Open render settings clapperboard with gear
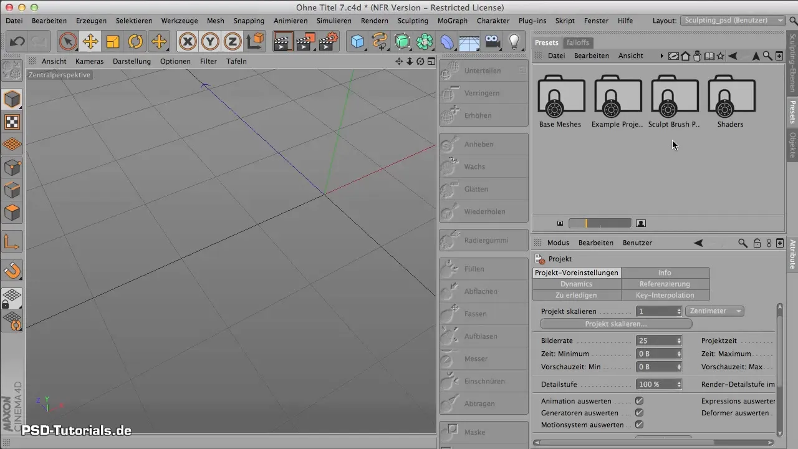 click(x=328, y=42)
